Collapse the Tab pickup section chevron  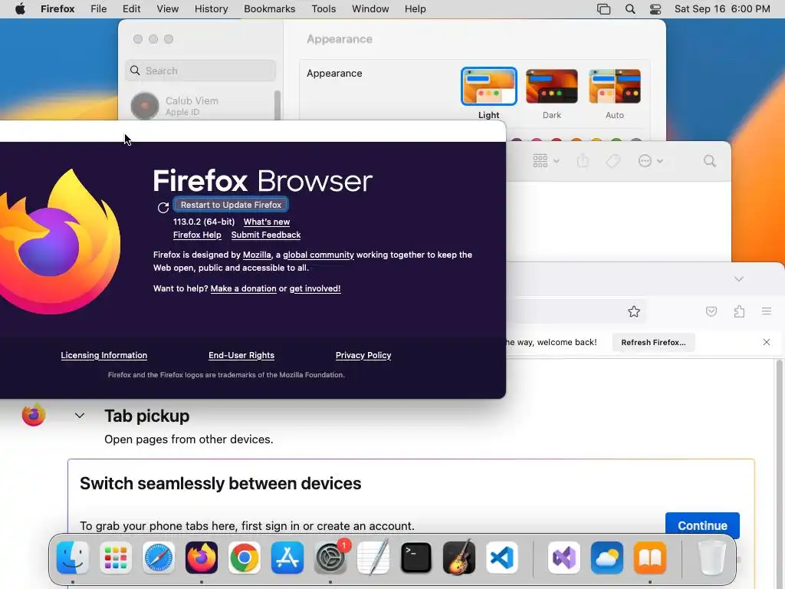pyautogui.click(x=80, y=416)
